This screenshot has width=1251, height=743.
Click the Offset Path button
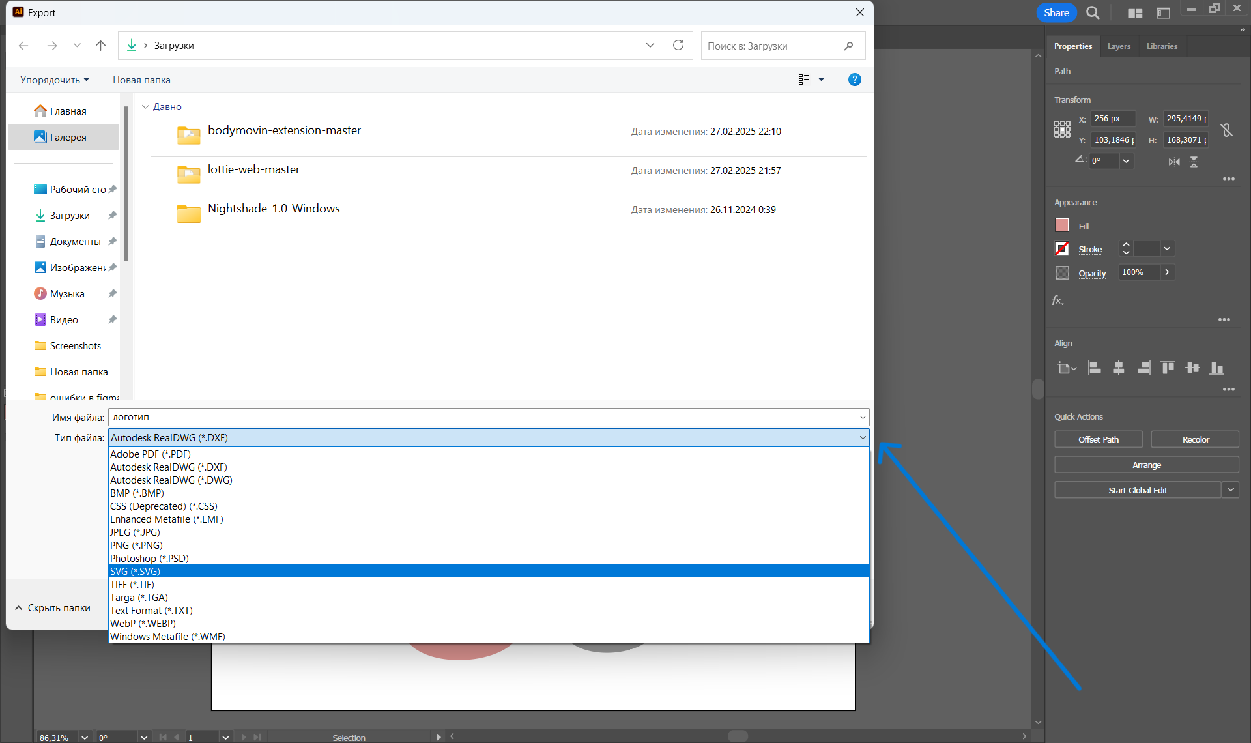pyautogui.click(x=1099, y=440)
